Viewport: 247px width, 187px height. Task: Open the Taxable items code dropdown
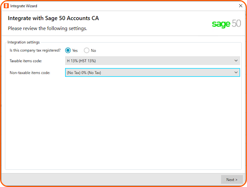152,61
